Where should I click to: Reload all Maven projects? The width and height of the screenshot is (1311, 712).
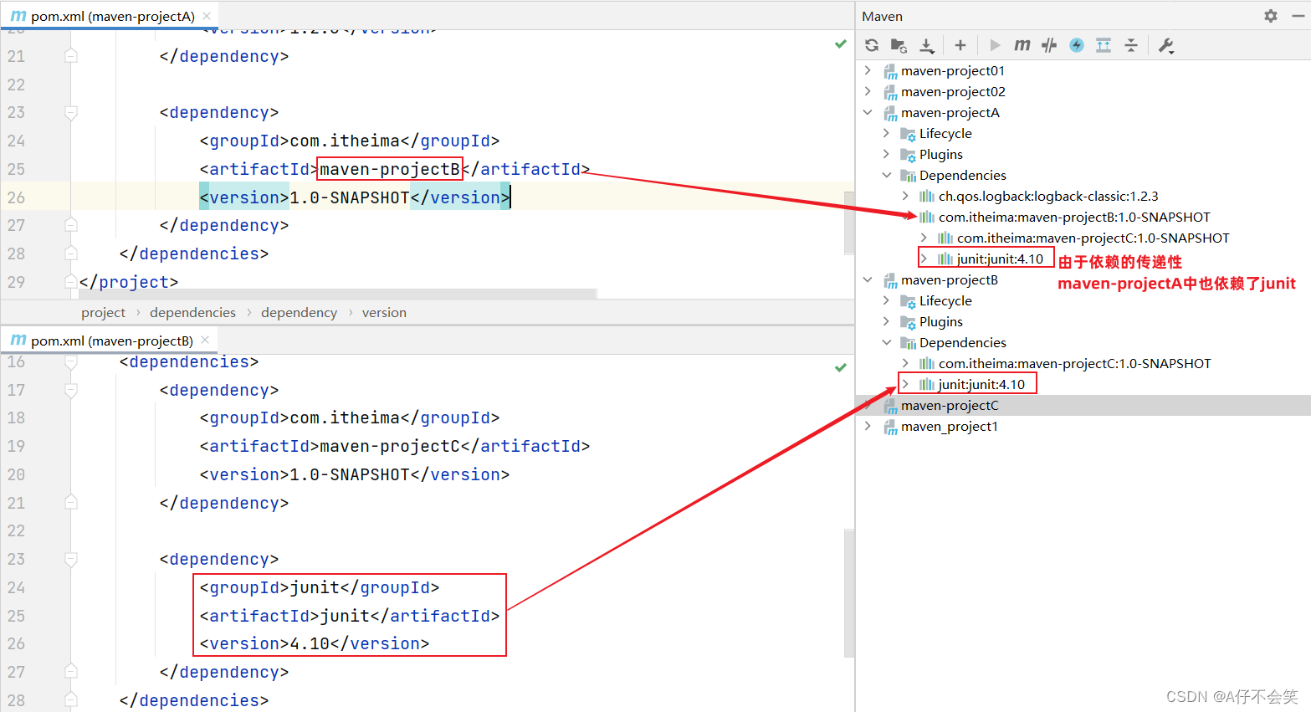coord(871,44)
